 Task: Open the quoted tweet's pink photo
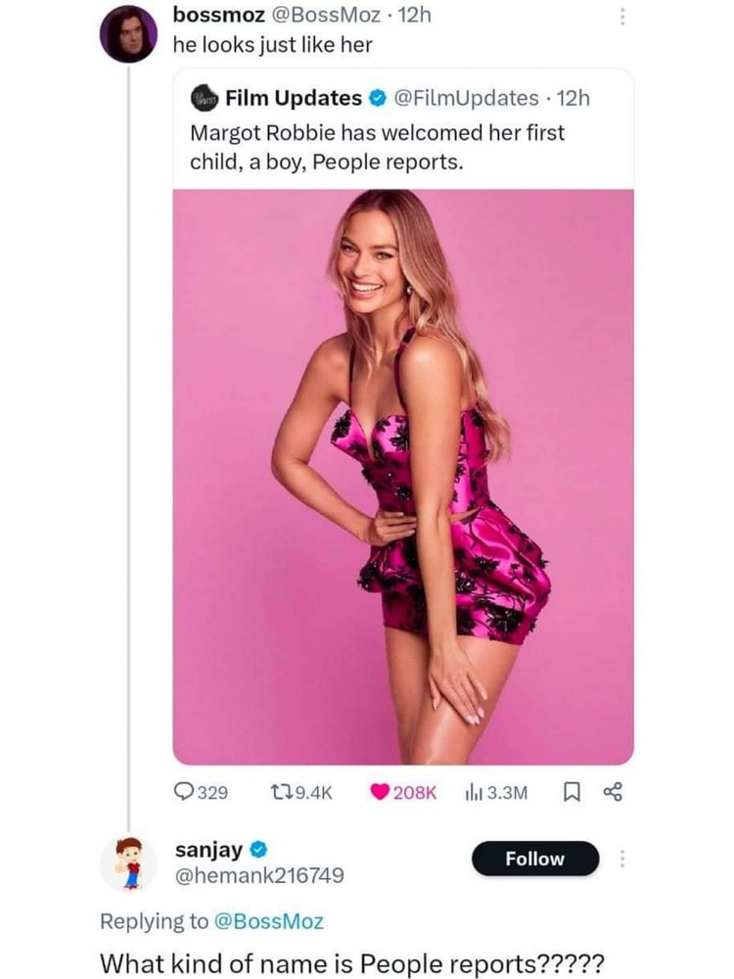(403, 476)
